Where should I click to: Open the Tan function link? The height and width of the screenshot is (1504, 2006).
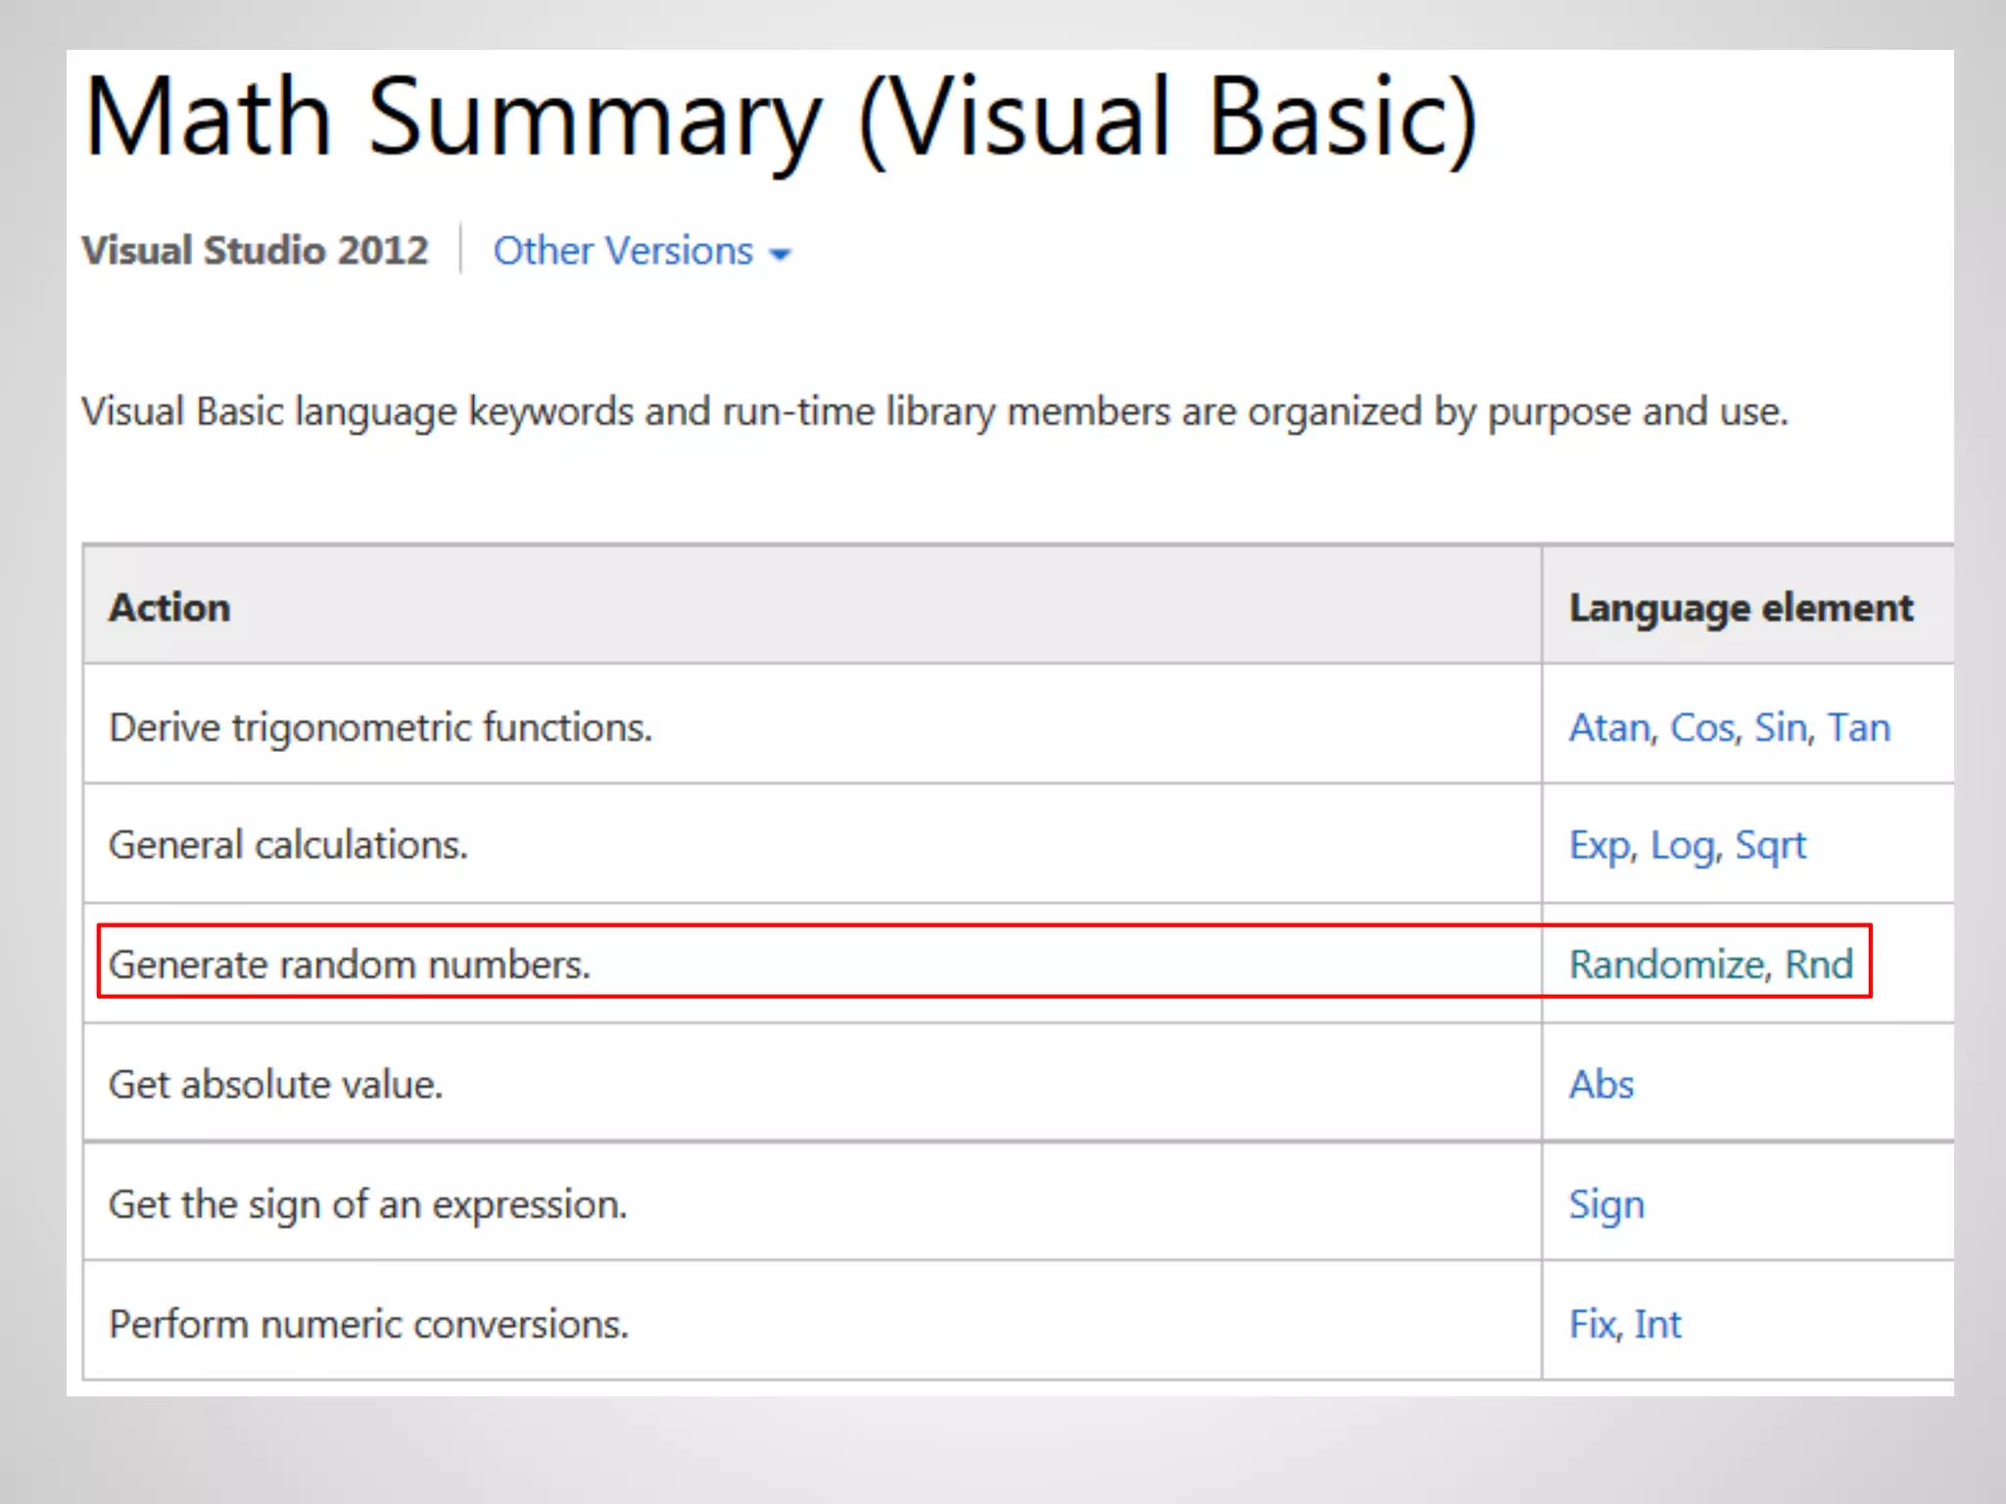click(1858, 728)
